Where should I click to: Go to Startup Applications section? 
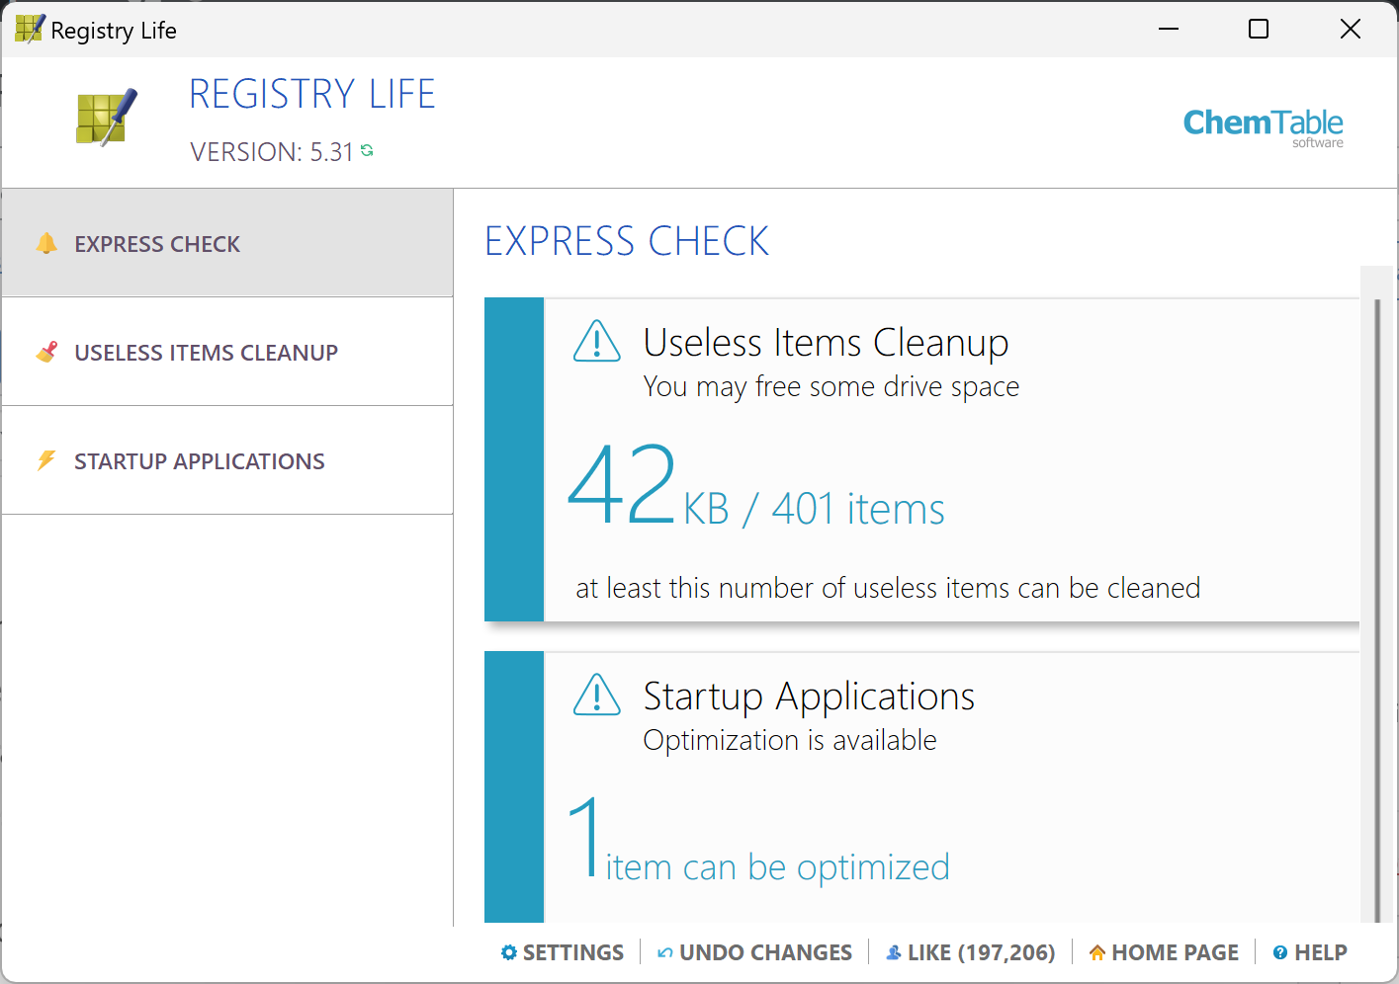[x=227, y=460]
